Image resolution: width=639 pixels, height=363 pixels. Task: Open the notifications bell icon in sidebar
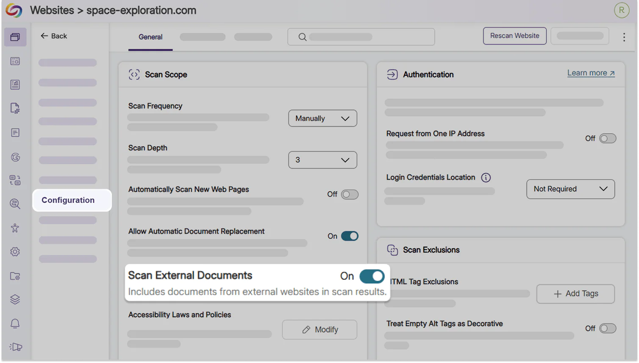(15, 324)
